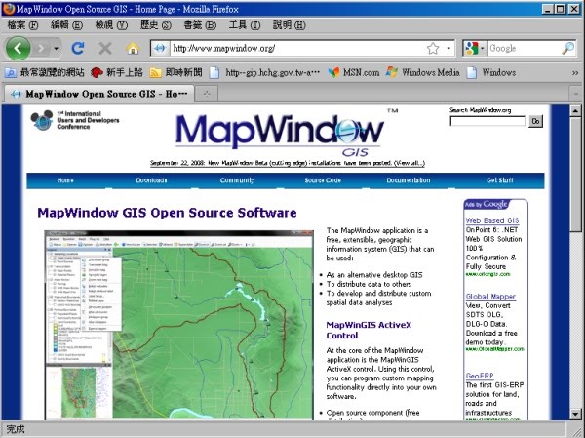Image resolution: width=585 pixels, height=438 pixels.
Task: Select the MapWindow Open Source GIS tab
Action: tap(98, 94)
